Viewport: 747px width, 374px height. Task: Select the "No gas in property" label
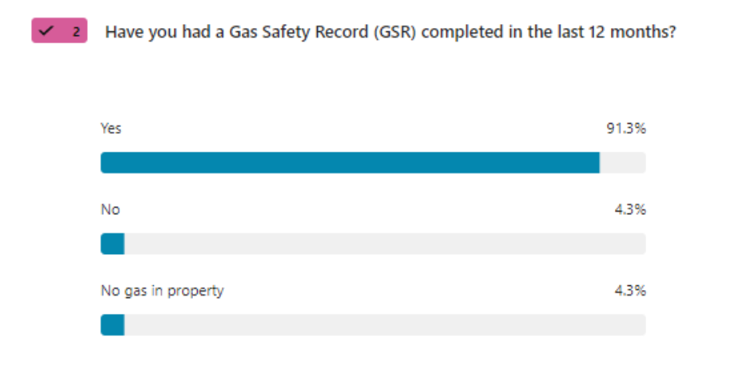(x=162, y=291)
